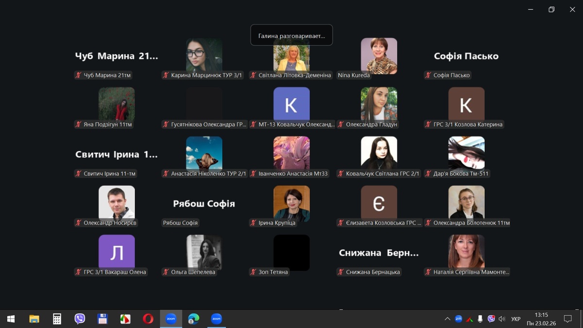Screen dimensions: 583x328
Task: Click the Windows Start button
Action: pos(11,319)
